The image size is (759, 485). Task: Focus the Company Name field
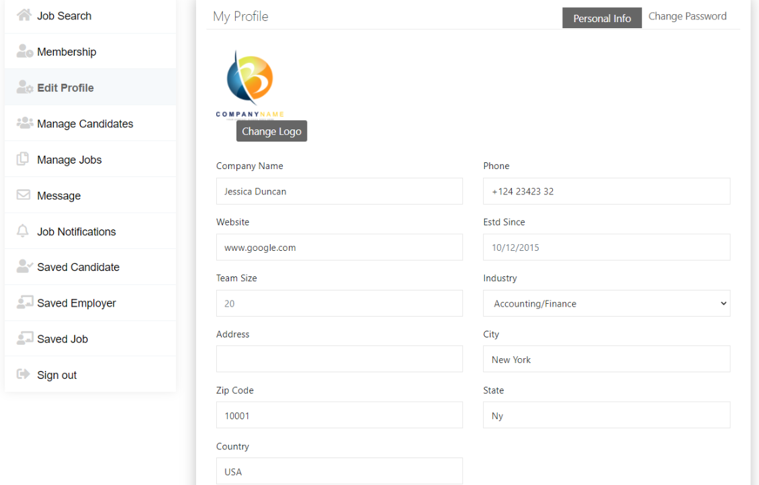click(339, 191)
